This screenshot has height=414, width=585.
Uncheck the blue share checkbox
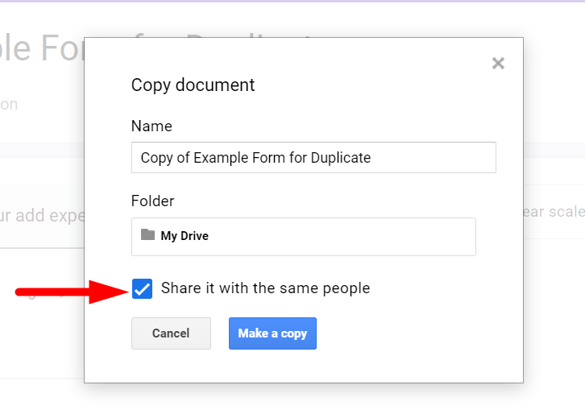[142, 288]
